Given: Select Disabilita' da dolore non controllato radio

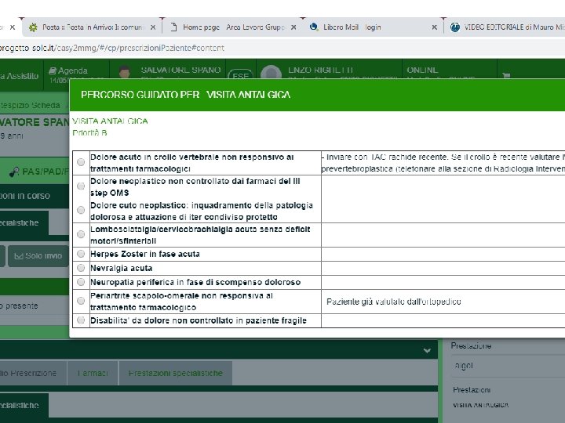Looking at the screenshot, I should (x=81, y=320).
